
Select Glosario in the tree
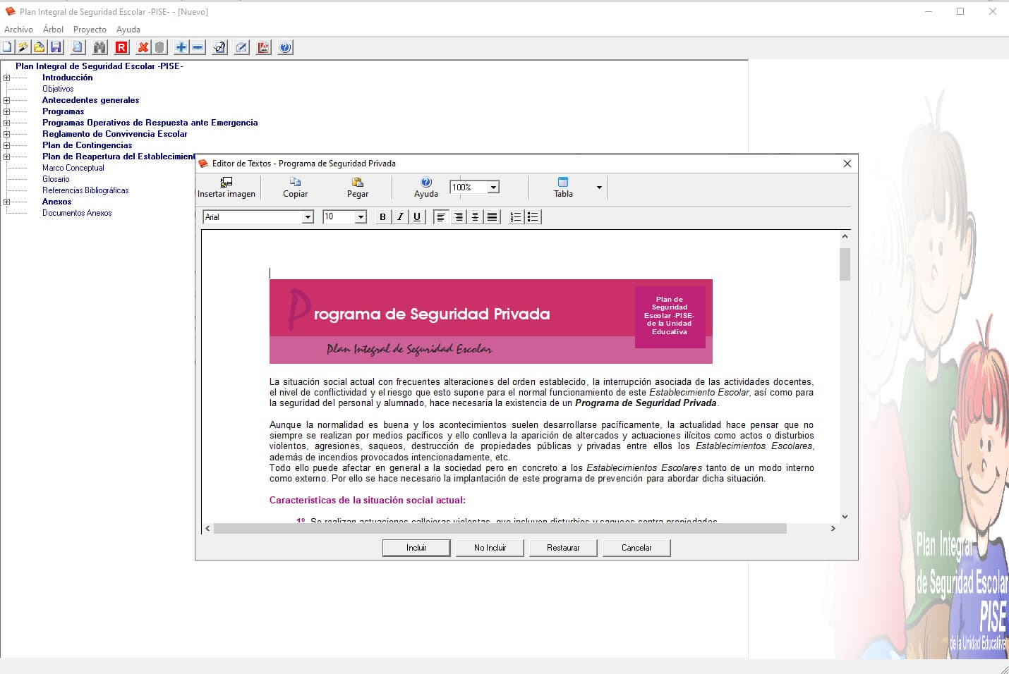[x=56, y=179]
